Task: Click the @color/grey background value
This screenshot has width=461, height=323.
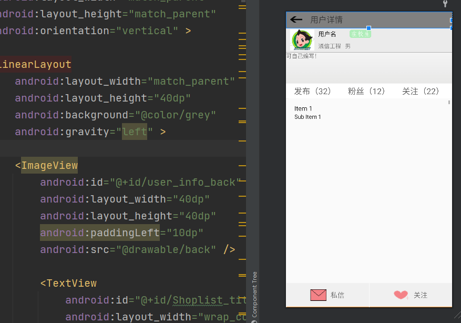Action: click(x=176, y=115)
